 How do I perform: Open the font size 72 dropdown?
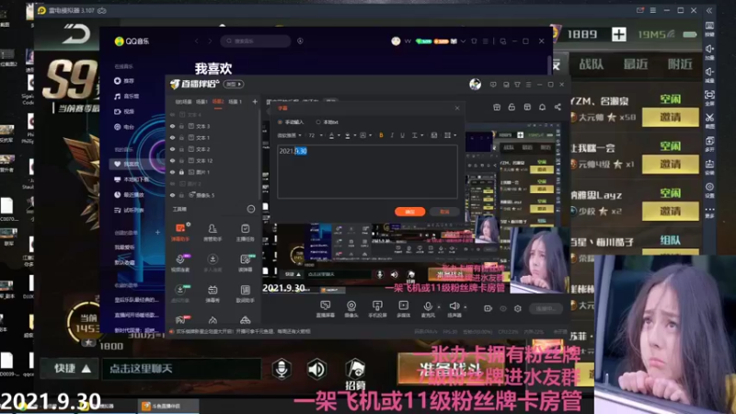coord(316,135)
